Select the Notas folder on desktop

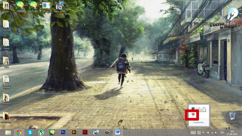click(6, 44)
